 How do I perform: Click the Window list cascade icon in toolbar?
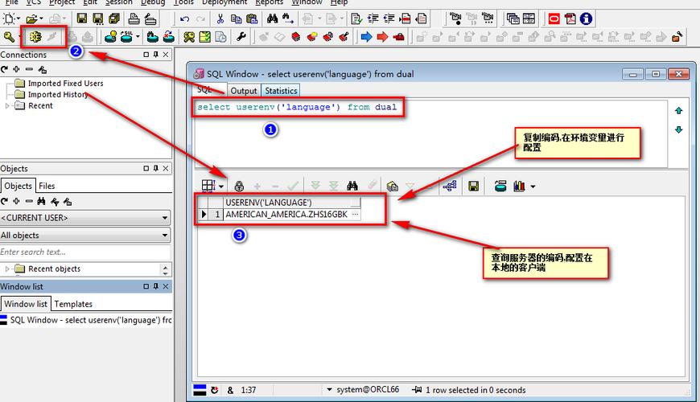tap(513, 18)
